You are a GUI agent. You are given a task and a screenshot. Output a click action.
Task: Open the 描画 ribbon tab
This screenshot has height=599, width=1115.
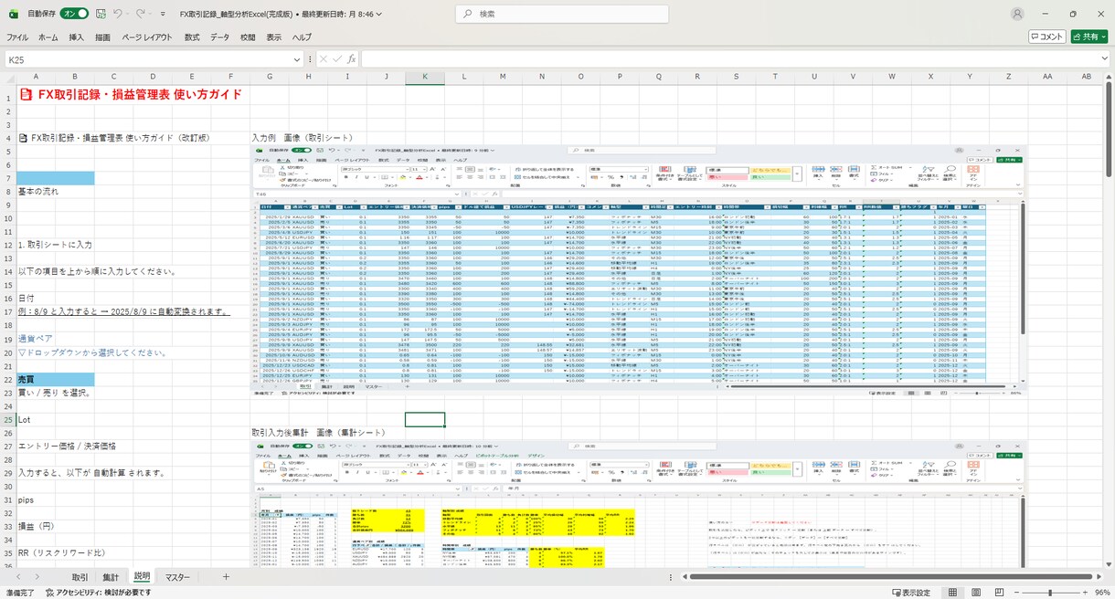click(102, 37)
